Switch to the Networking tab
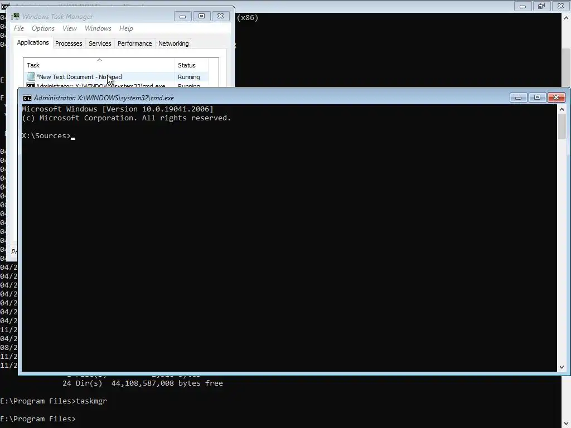Screen dimensions: 571x428 (x=173, y=43)
